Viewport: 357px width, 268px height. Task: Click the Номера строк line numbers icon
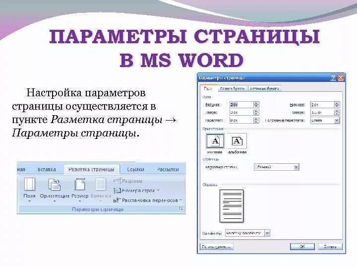click(x=117, y=191)
